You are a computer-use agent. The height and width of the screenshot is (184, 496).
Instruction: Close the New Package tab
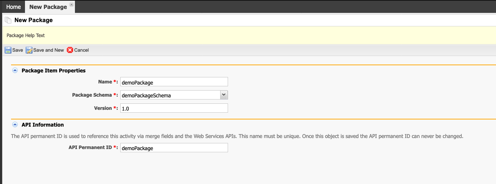click(x=71, y=5)
